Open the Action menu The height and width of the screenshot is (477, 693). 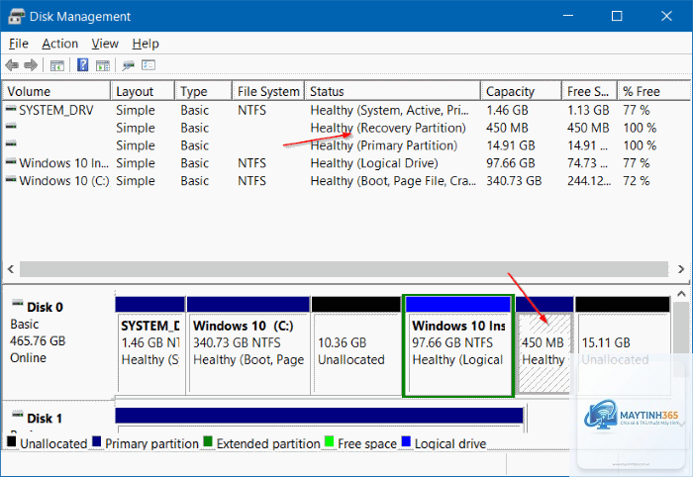(x=60, y=44)
